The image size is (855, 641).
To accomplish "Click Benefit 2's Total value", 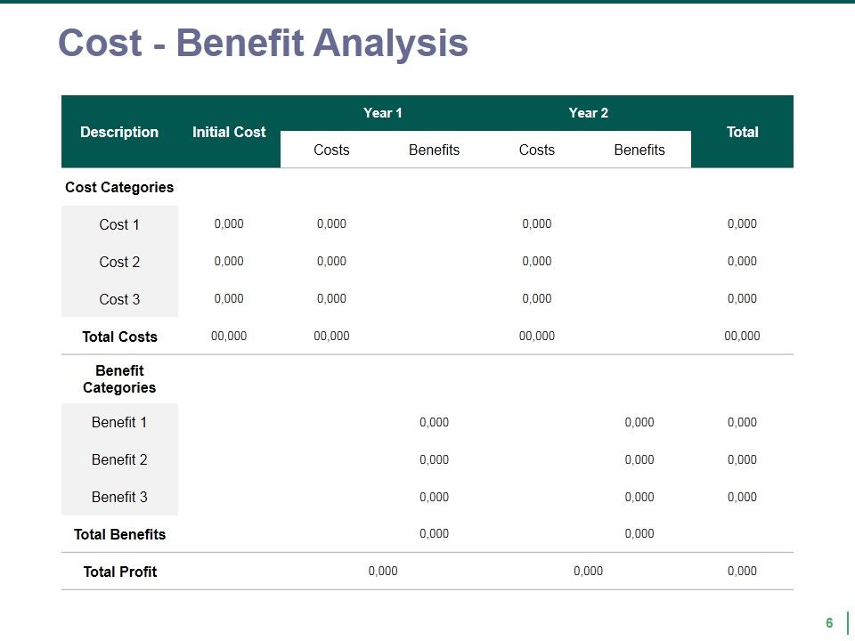I will [x=742, y=459].
